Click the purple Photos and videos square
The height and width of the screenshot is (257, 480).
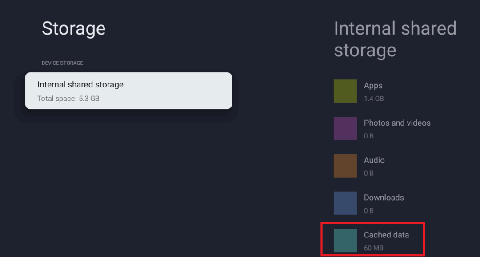[345, 128]
